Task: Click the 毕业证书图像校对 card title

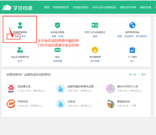Action: click(x=20, y=57)
